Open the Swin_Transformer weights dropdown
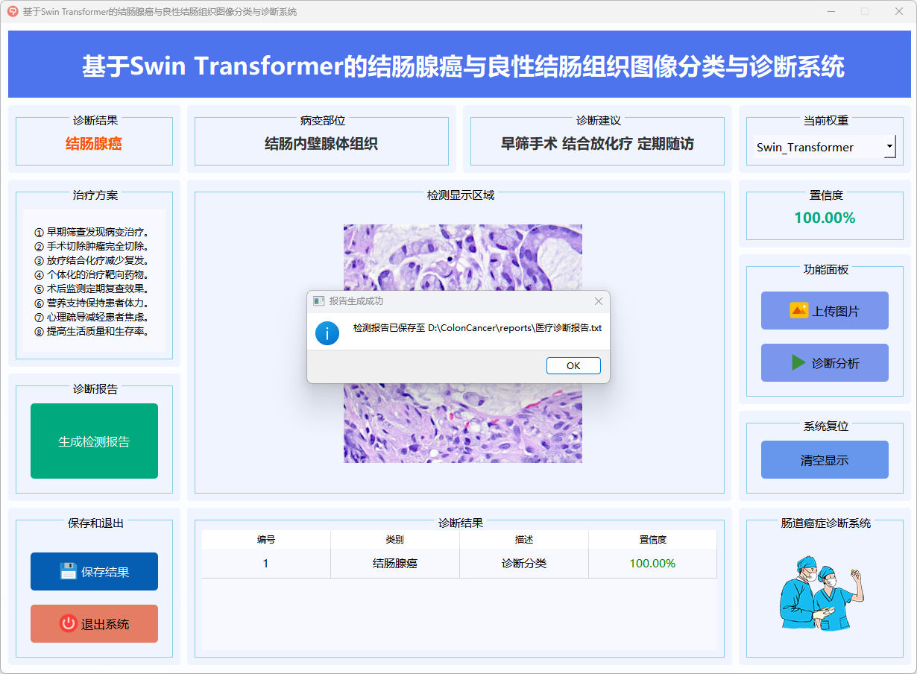This screenshot has width=917, height=674. coord(816,147)
